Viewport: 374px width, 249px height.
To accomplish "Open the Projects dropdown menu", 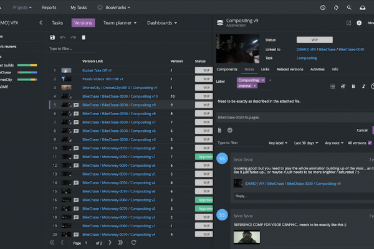I will (22, 7).
